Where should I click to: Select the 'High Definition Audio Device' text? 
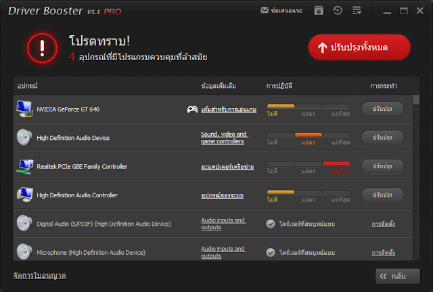73,138
